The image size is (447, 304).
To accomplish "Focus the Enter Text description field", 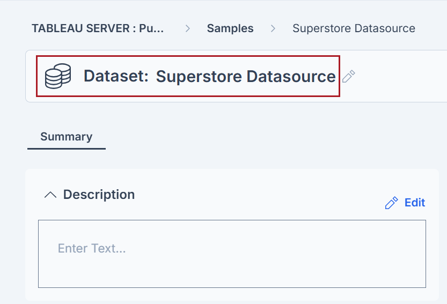I will click(x=232, y=254).
